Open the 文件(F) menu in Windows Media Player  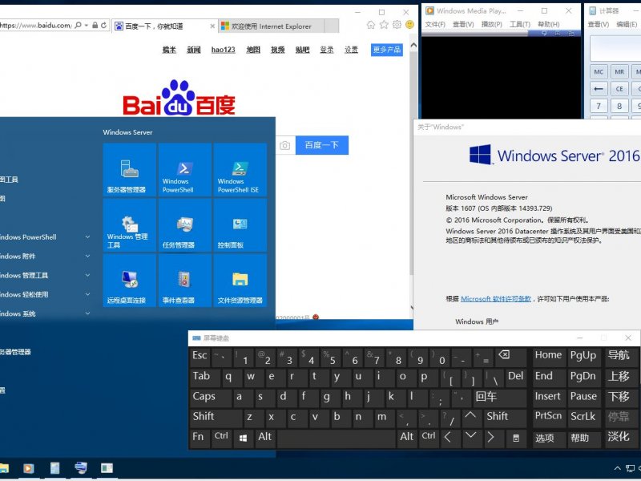(435, 25)
